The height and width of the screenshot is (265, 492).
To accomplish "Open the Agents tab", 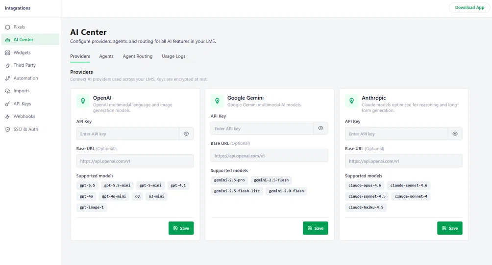I will (x=106, y=56).
